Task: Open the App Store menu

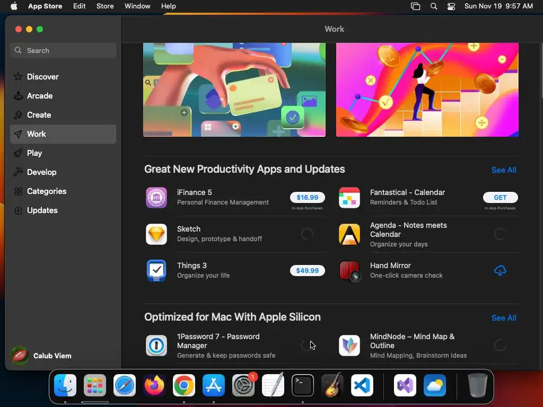Action: (45, 6)
